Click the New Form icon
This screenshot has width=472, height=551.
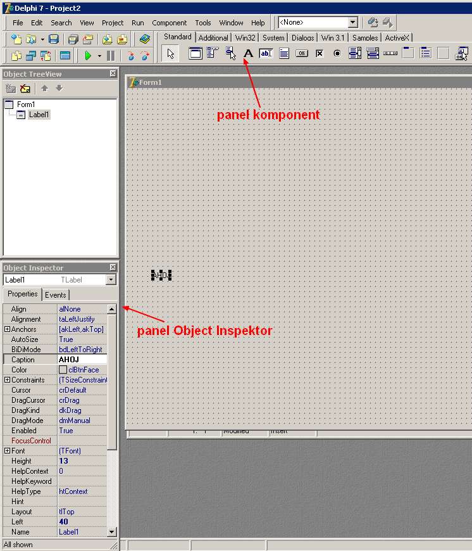click(x=65, y=56)
